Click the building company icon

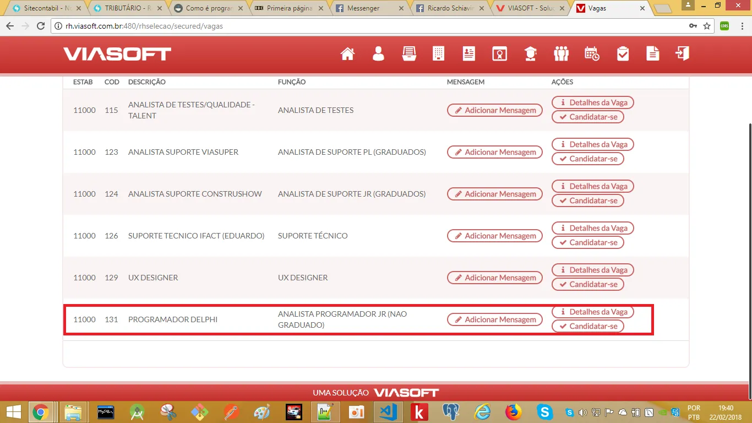(438, 53)
